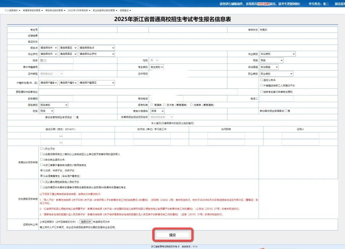Toggle the 5.归侨、华侨子女、归侨子女 checkbox
The height and width of the screenshot is (249, 345).
coord(41,170)
